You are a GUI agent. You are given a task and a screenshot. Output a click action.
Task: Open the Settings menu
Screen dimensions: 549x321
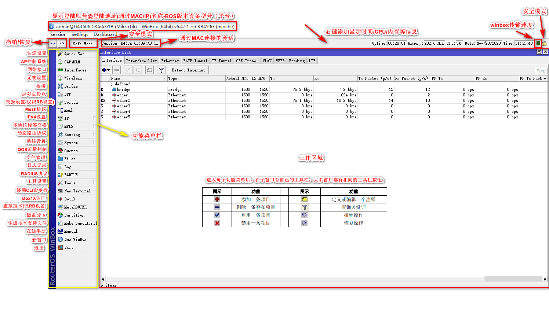click(80, 34)
